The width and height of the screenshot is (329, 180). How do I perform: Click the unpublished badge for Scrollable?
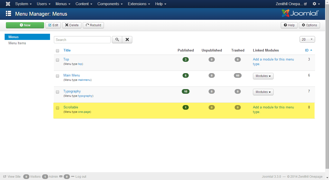pyautogui.click(x=212, y=107)
